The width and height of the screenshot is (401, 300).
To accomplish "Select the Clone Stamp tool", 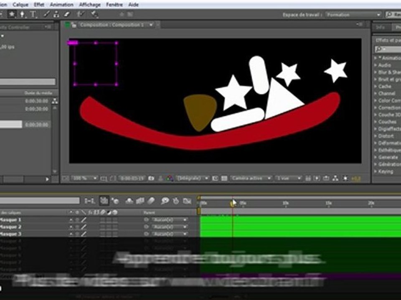I will click(56, 14).
